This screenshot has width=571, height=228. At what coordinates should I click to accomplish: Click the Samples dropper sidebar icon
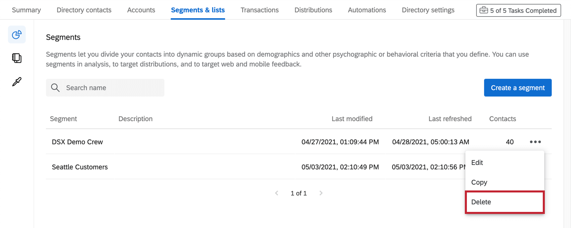pos(17,81)
